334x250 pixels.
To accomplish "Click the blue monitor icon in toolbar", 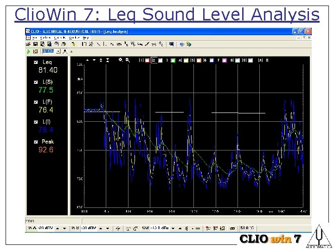I will tap(171, 44).
